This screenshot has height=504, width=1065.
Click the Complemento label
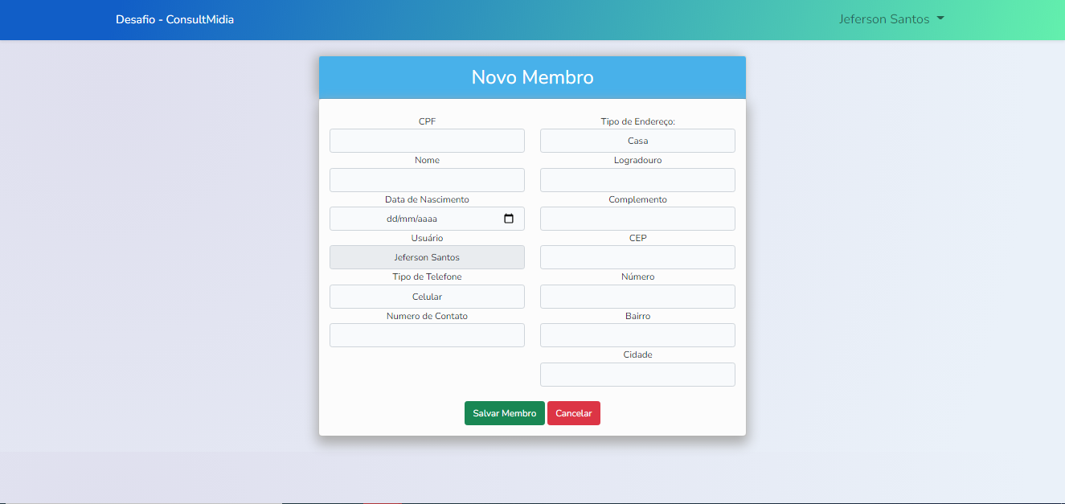click(637, 199)
